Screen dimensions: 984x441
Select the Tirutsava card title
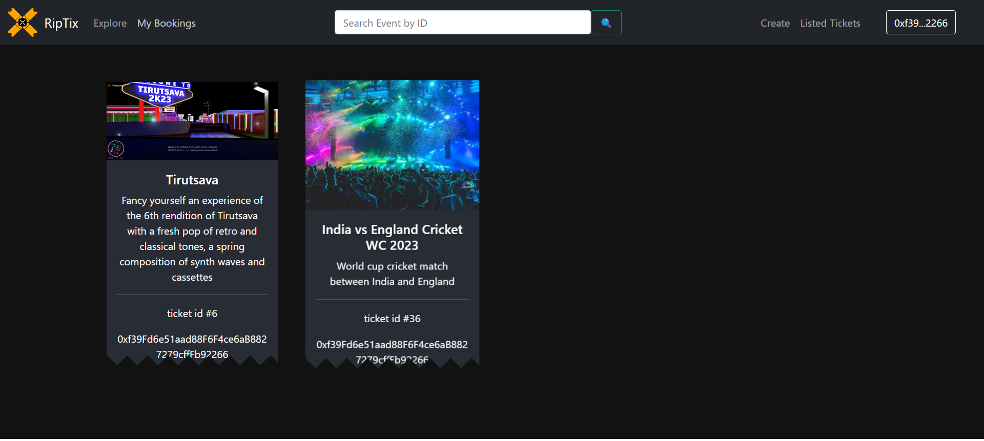click(192, 180)
